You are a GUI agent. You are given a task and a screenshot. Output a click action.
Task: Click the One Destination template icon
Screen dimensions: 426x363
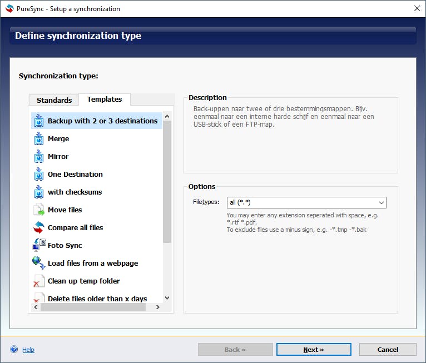coord(39,175)
